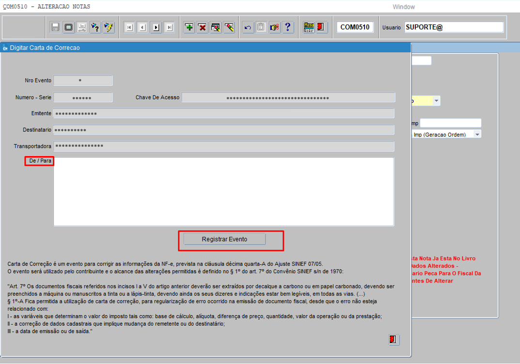Close dialog using bottom-right exit door icon
The height and width of the screenshot is (364, 520).
pyautogui.click(x=394, y=339)
